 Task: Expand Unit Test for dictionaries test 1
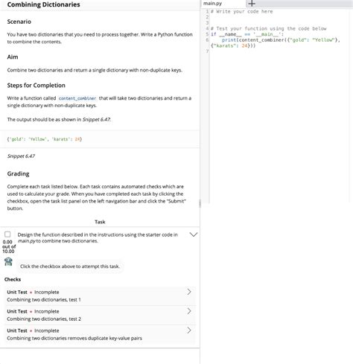tap(100, 296)
